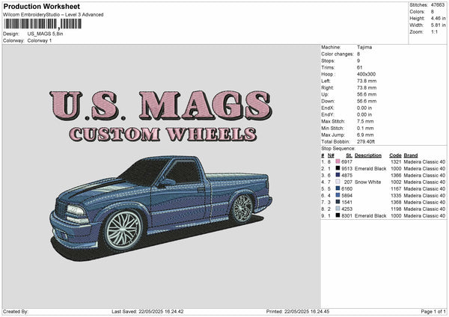
Task: Select 'Snow White' description in row 4
Action: click(367, 182)
